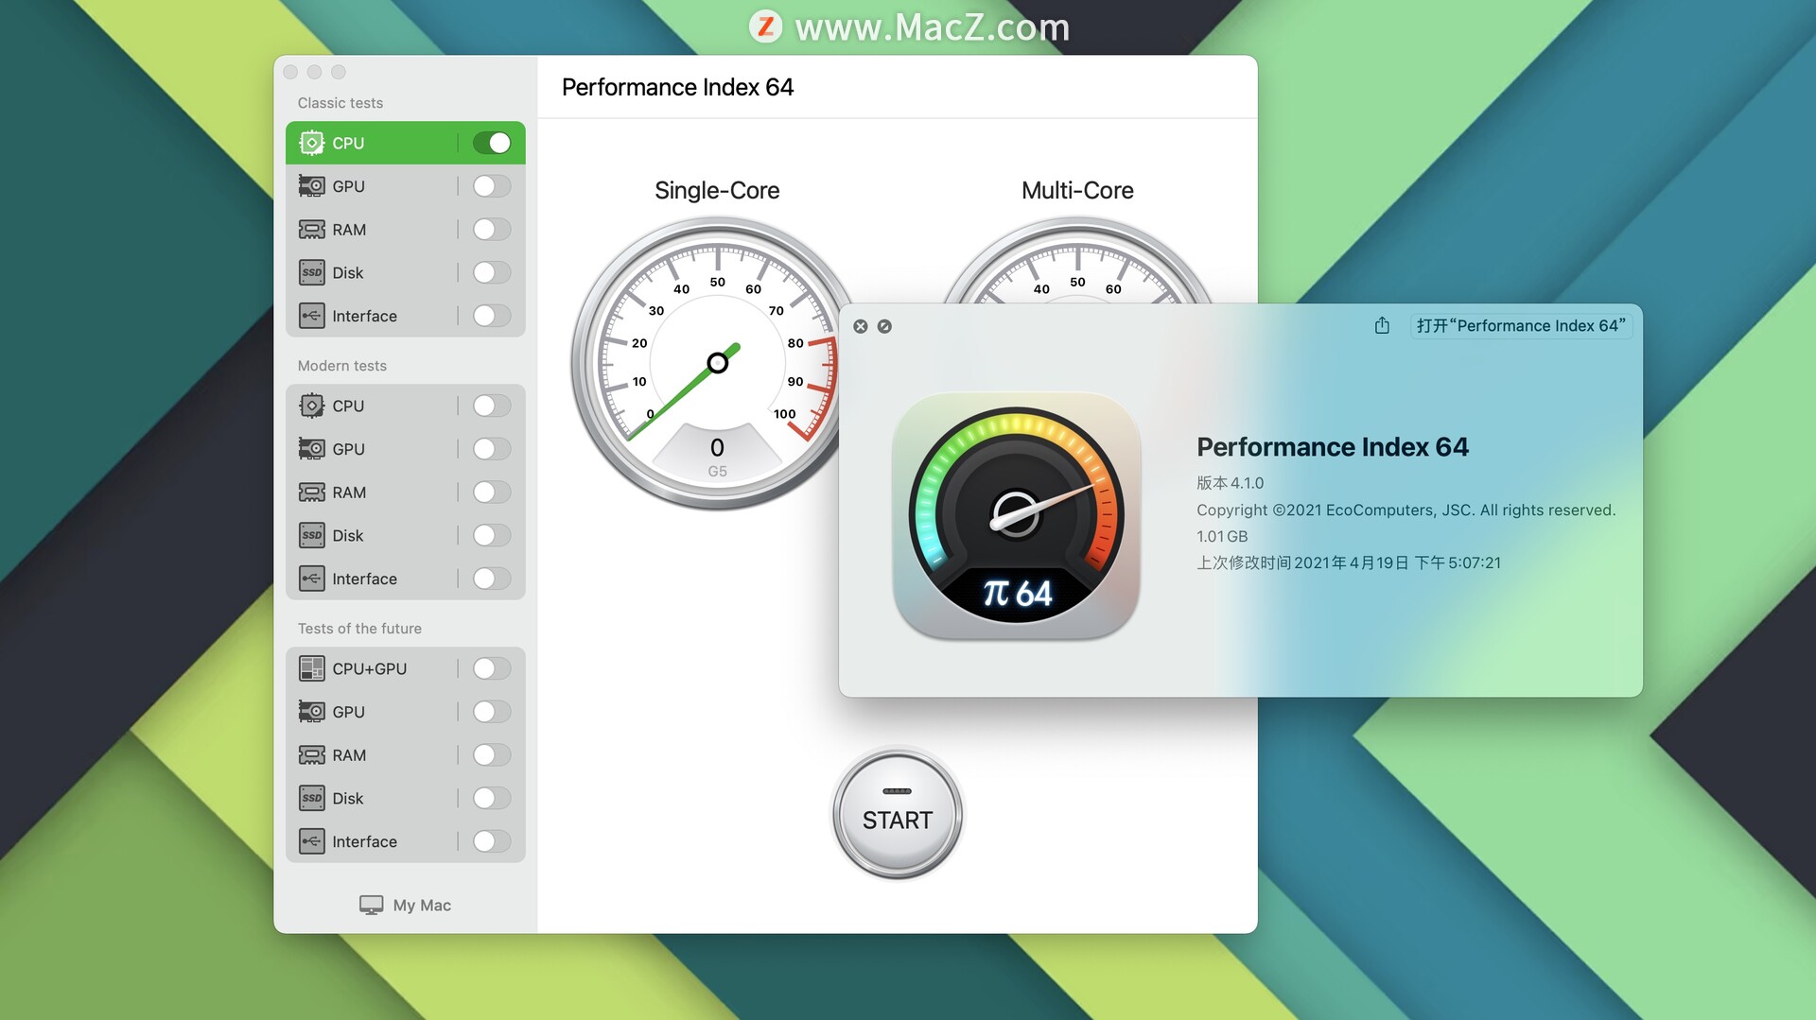Enable the future GPU test toggle
Image resolution: width=1816 pixels, height=1020 pixels.
pyautogui.click(x=492, y=712)
